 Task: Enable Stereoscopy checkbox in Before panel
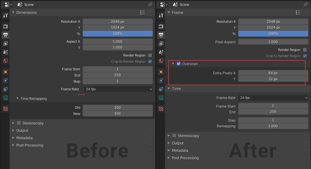tap(19, 123)
